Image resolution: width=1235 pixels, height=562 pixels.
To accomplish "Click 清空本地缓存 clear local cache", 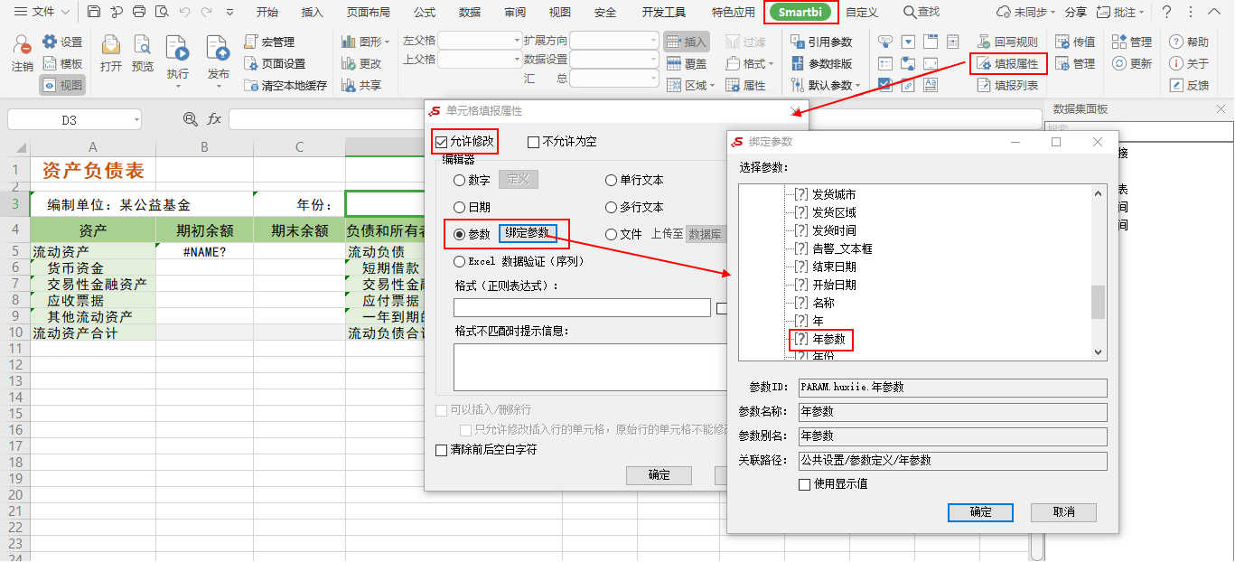I will tap(285, 86).
